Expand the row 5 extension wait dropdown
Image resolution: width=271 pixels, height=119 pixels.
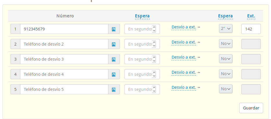(226, 89)
